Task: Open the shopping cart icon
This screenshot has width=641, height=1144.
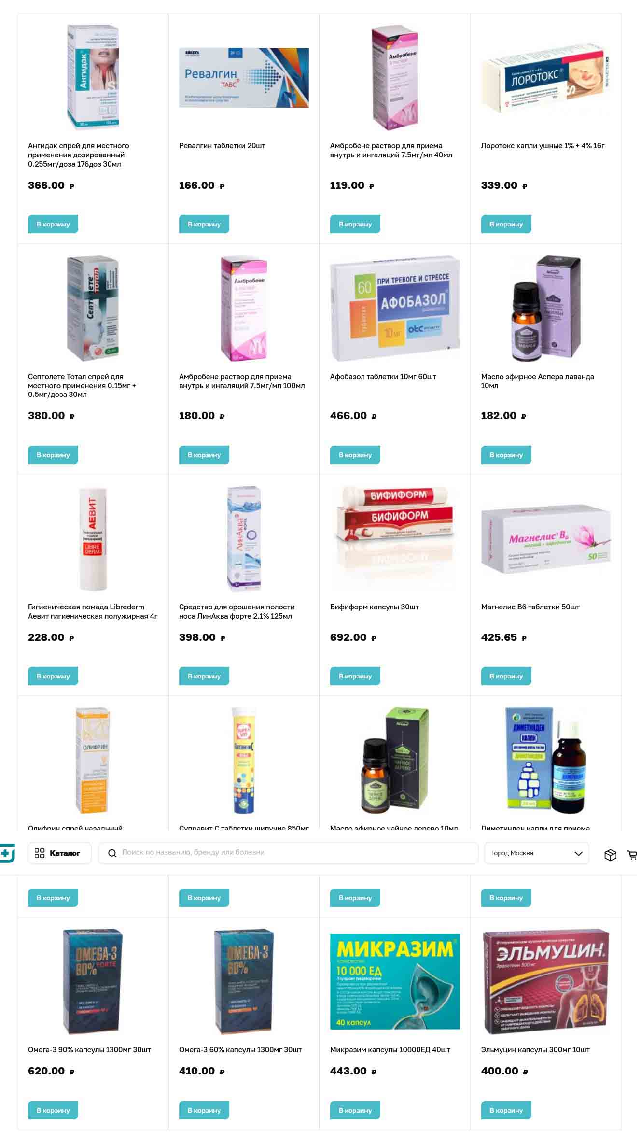Action: click(632, 855)
